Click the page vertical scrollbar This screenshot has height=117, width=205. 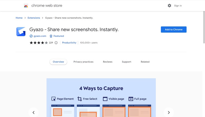[x=204, y=27]
